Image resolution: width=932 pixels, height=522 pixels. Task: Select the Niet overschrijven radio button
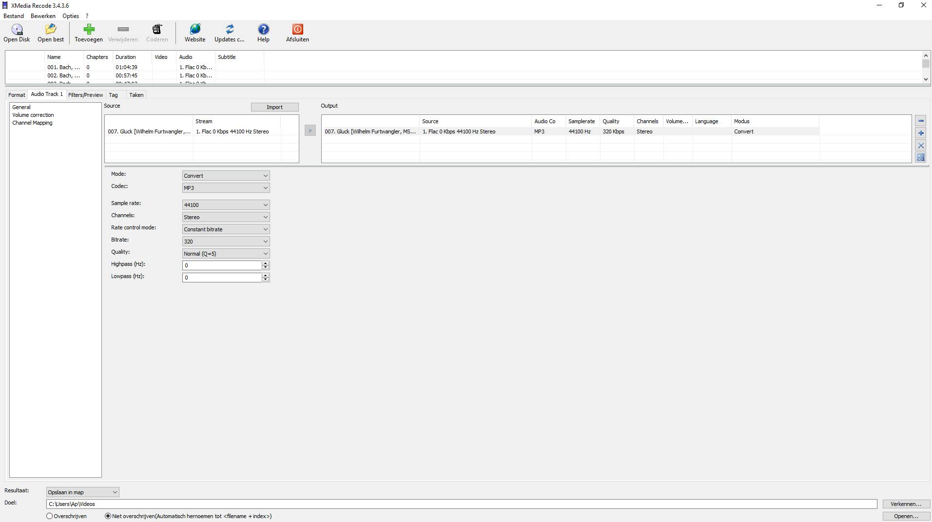point(108,516)
